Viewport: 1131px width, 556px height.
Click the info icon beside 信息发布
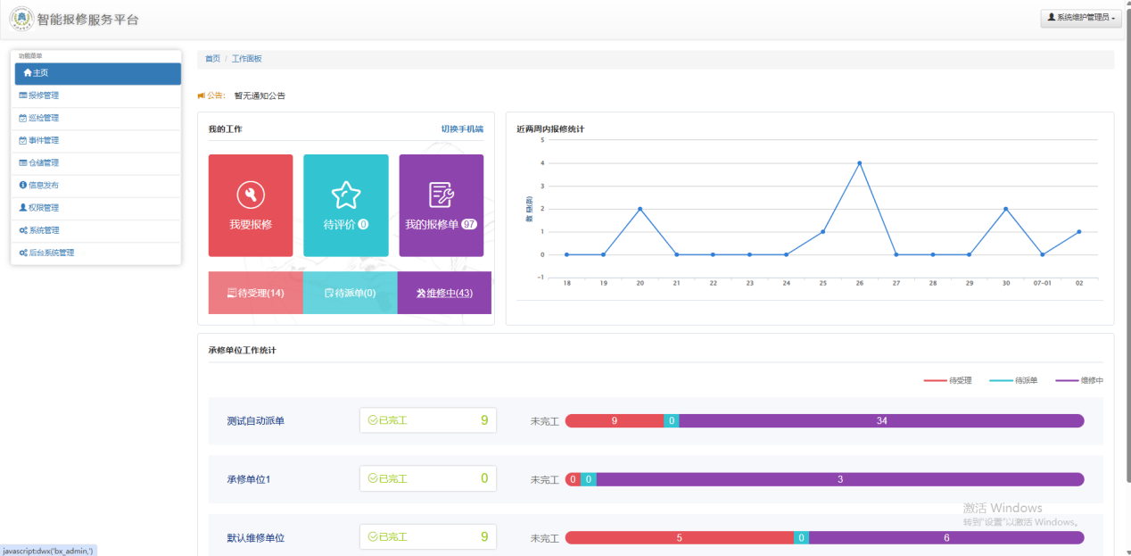(23, 186)
